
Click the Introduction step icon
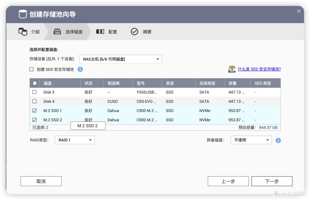coord(23,32)
